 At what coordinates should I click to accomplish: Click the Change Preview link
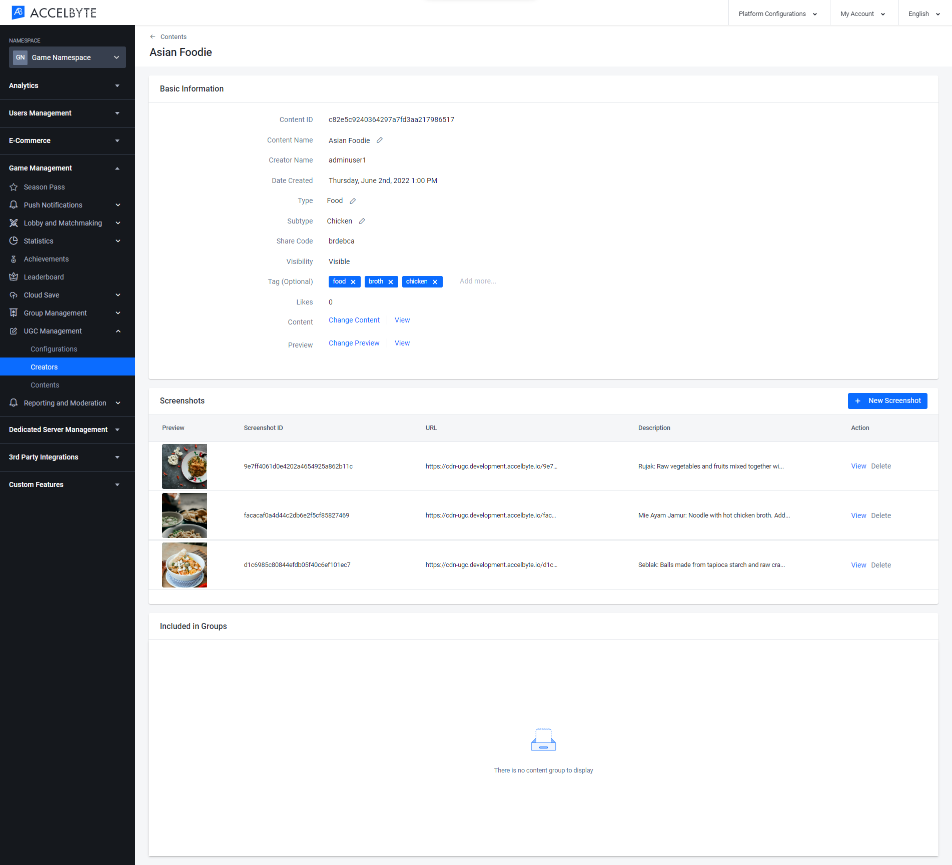(354, 343)
